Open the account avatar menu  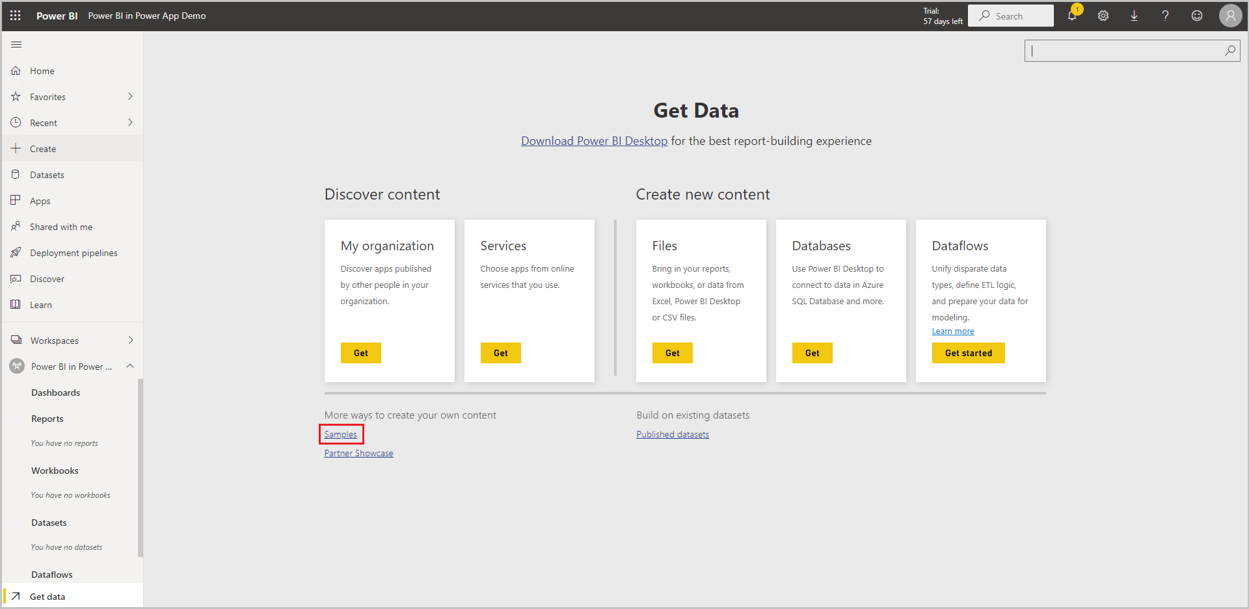click(x=1230, y=16)
